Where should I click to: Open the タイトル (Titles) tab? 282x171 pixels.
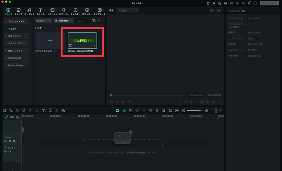[40, 11]
